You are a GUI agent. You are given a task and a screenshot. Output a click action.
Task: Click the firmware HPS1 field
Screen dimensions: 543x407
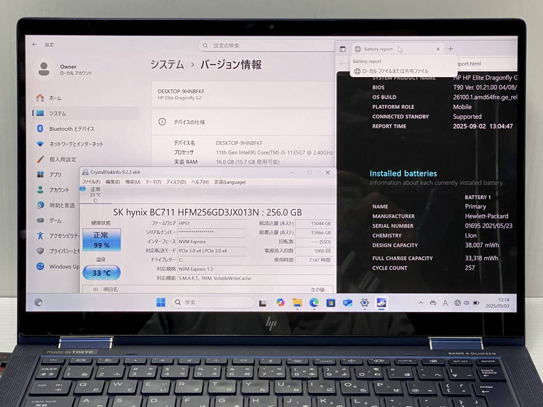[x=211, y=223]
